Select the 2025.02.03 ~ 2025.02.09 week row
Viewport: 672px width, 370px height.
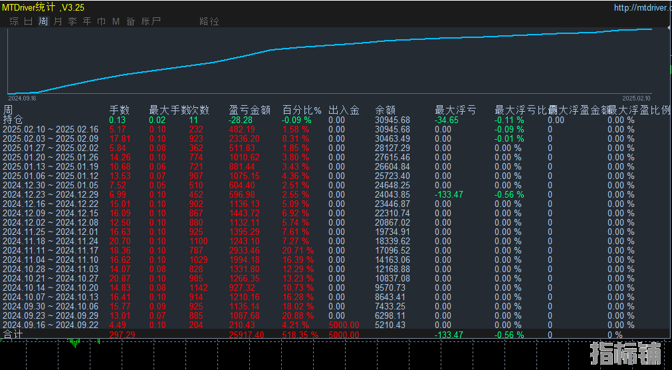pyautogui.click(x=50, y=138)
